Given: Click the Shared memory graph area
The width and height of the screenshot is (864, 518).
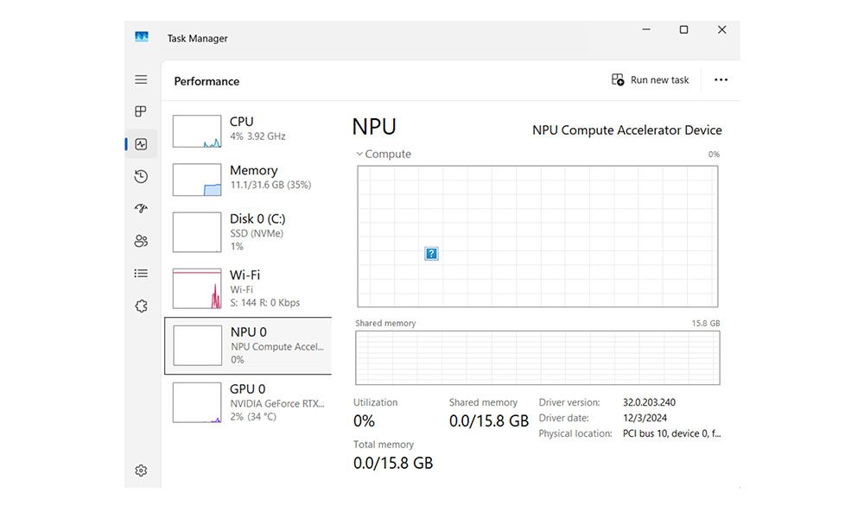Looking at the screenshot, I should coord(537,357).
